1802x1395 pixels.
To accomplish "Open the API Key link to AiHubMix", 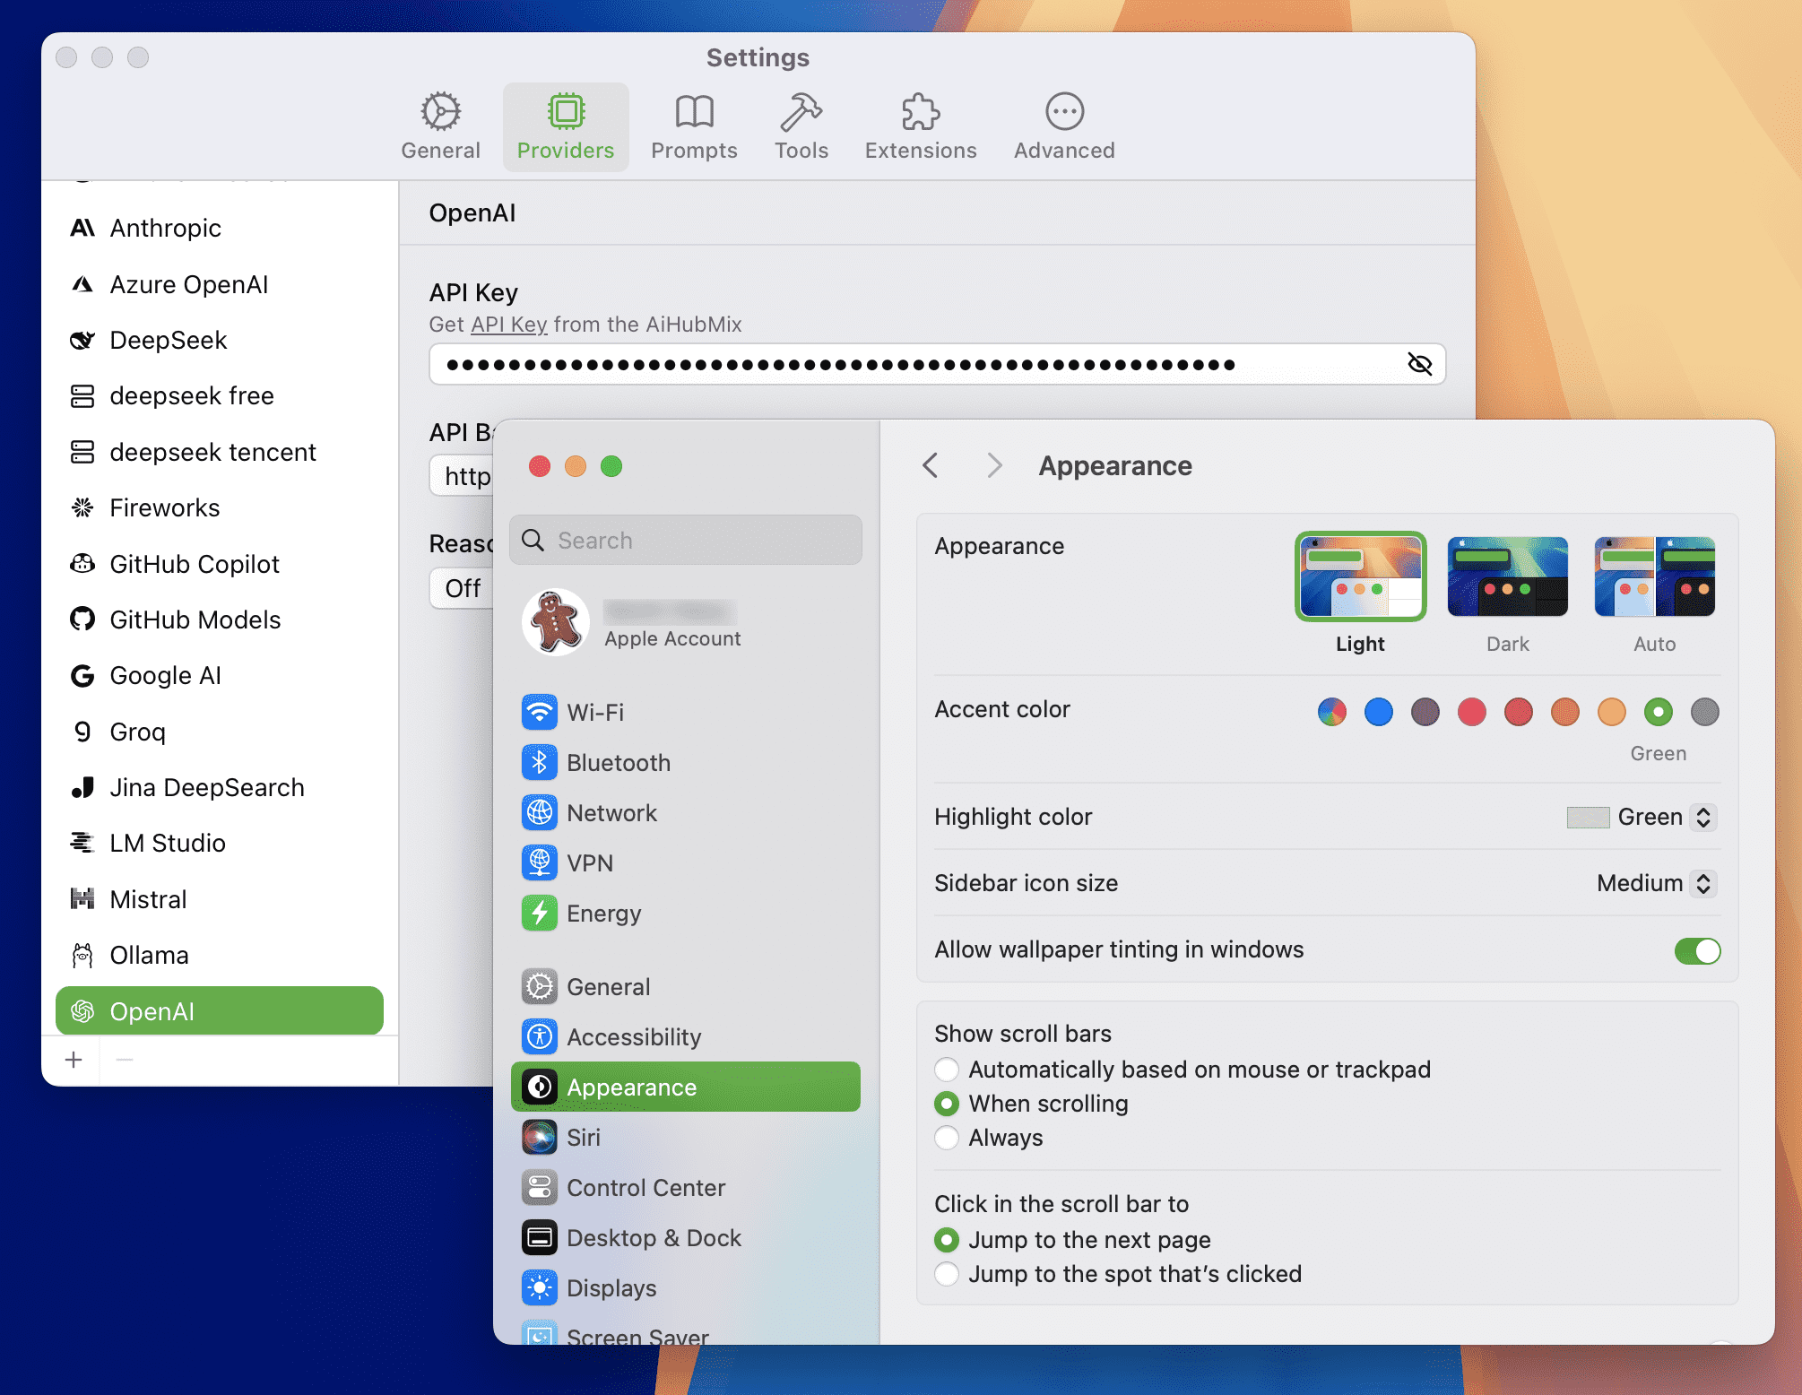I will (x=509, y=325).
